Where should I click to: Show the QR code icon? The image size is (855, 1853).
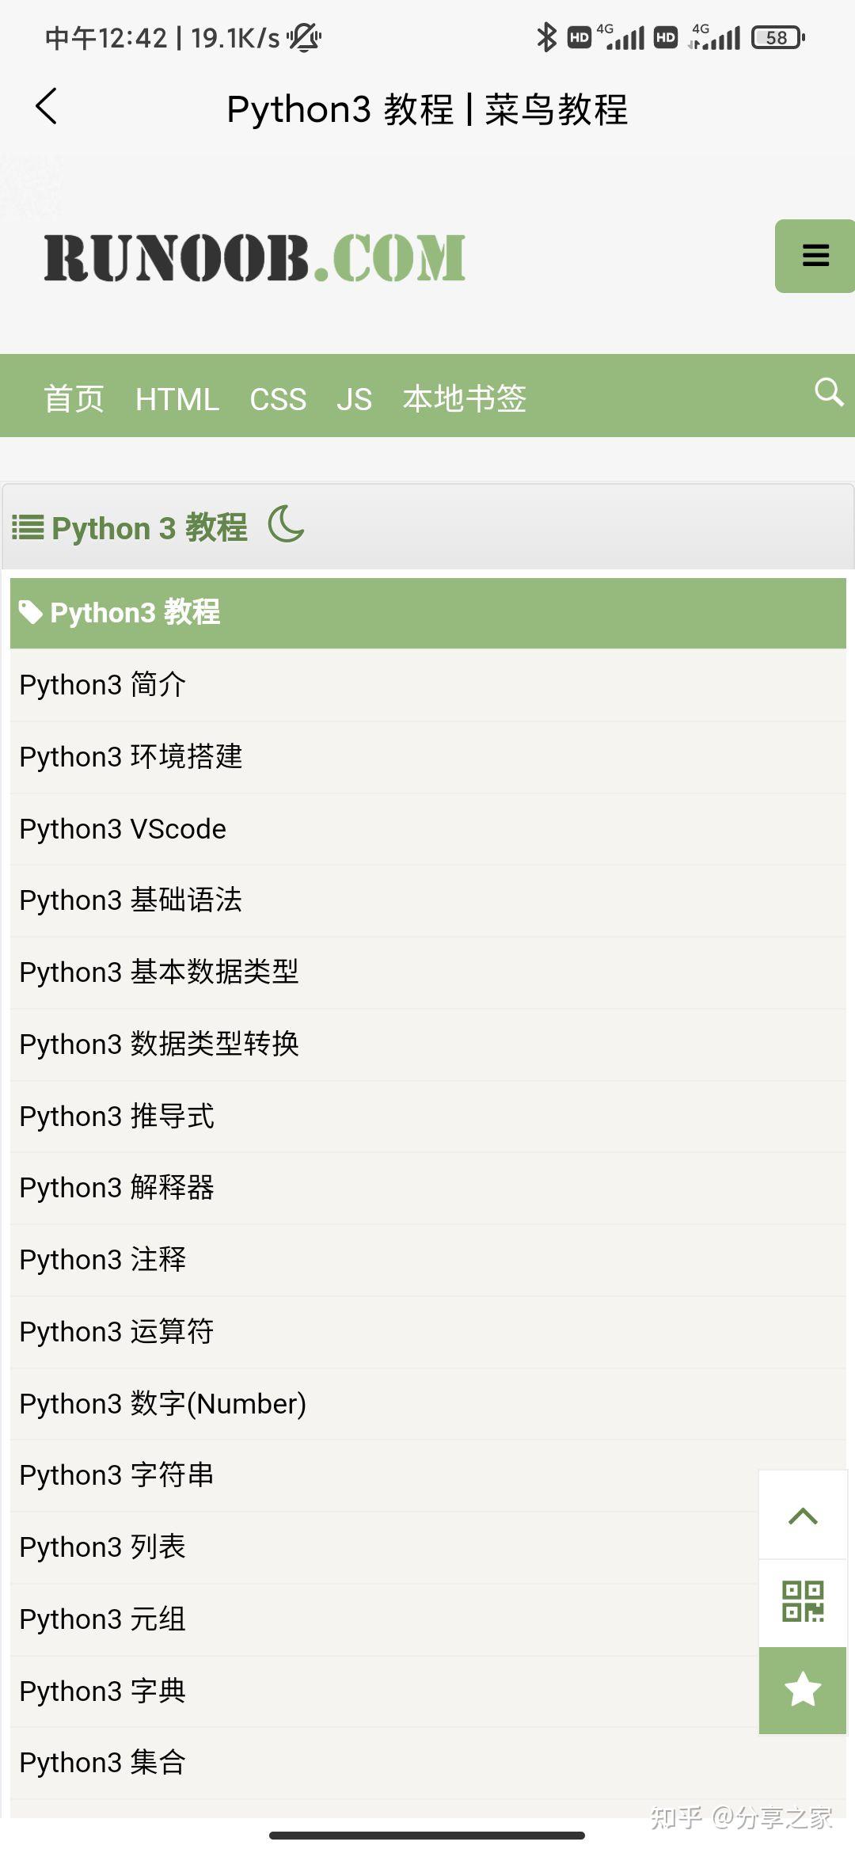pyautogui.click(x=803, y=1602)
